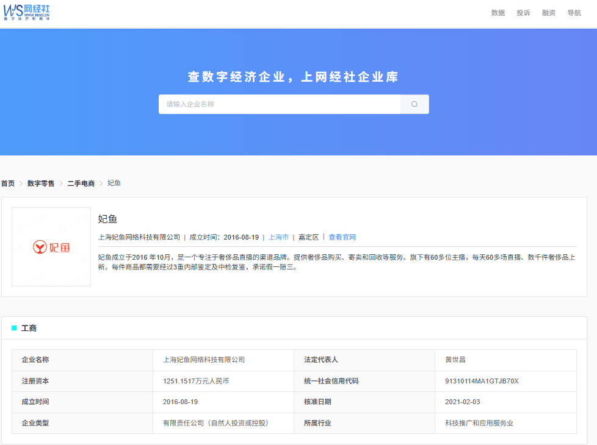Click the 工商 section header
This screenshot has width=597, height=445.
click(x=29, y=328)
